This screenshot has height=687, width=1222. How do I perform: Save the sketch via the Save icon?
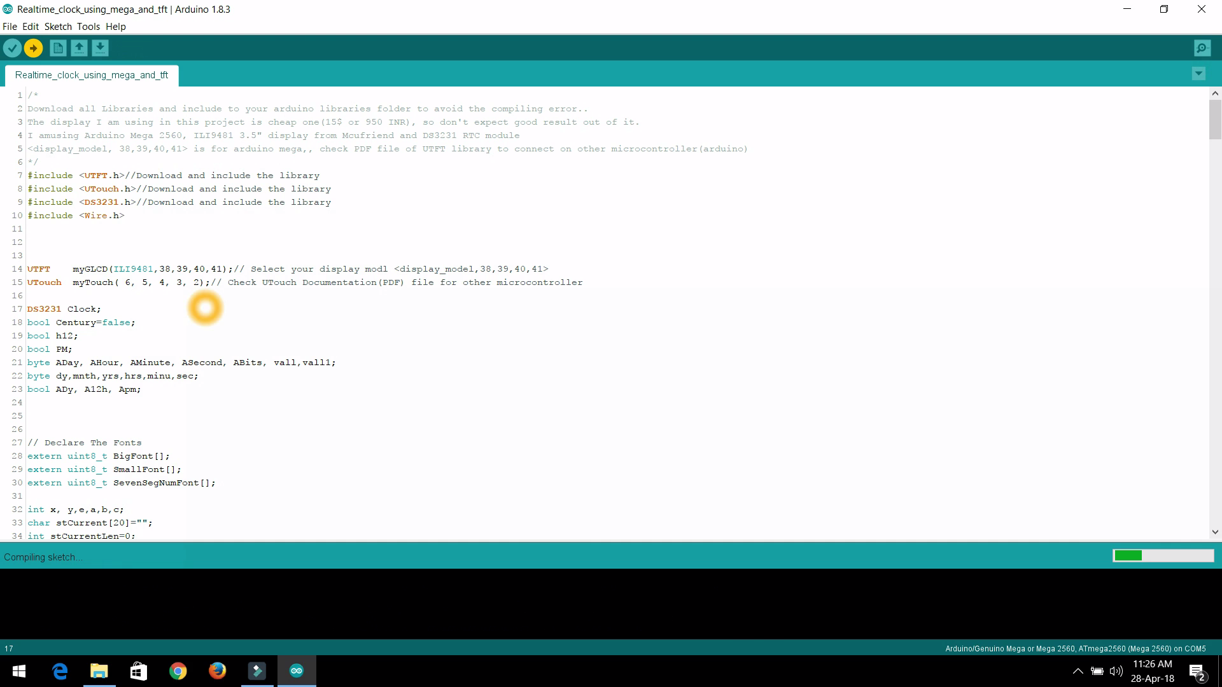click(101, 48)
